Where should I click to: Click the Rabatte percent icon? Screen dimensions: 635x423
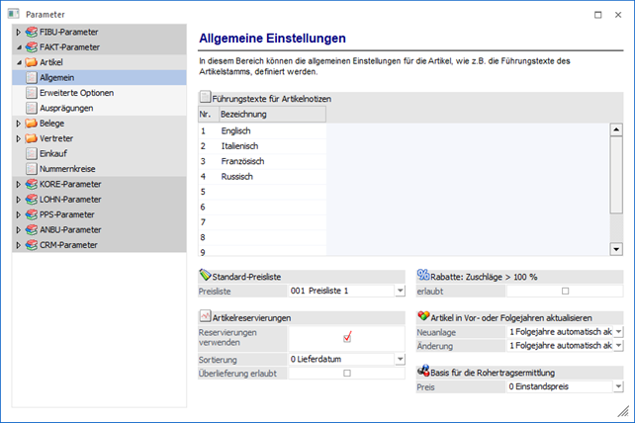pyautogui.click(x=422, y=275)
